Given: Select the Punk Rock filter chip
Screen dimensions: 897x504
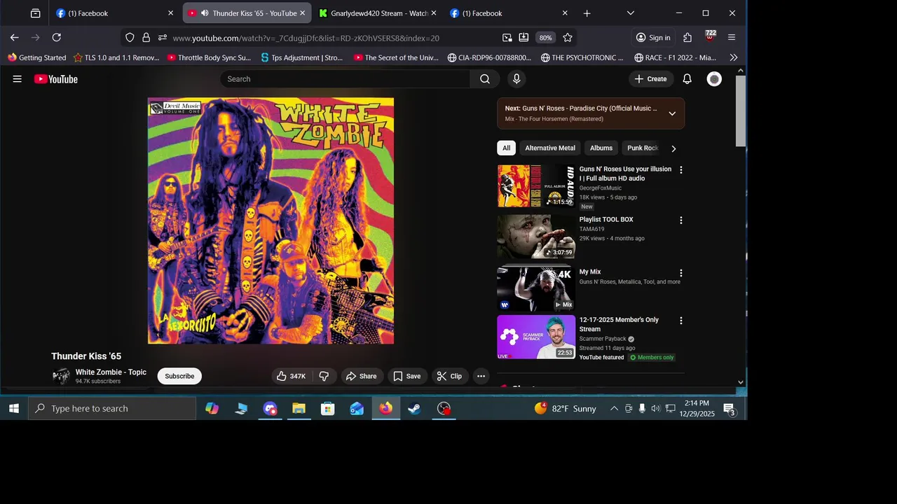Looking at the screenshot, I should tap(642, 148).
